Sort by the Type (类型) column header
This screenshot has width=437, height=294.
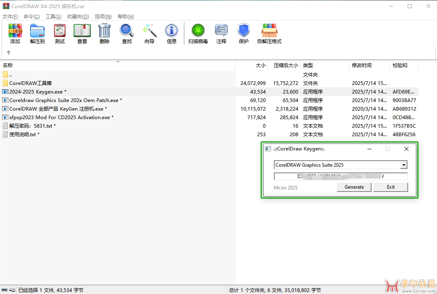point(325,65)
